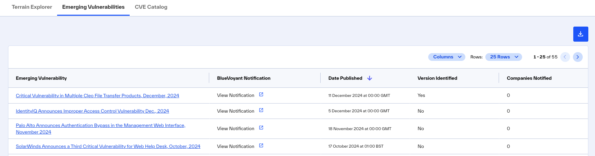The width and height of the screenshot is (595, 156).
Task: Switch to the CVE Catalog tab
Action: pos(151,7)
